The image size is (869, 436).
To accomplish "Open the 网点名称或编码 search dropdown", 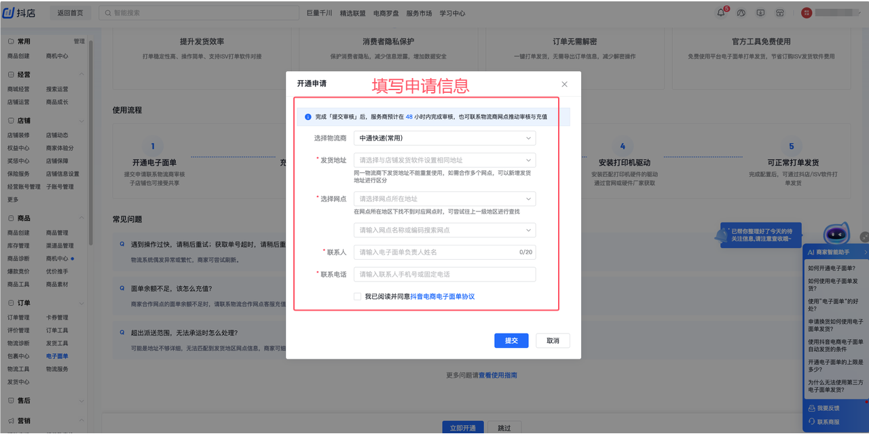I will [x=445, y=230].
